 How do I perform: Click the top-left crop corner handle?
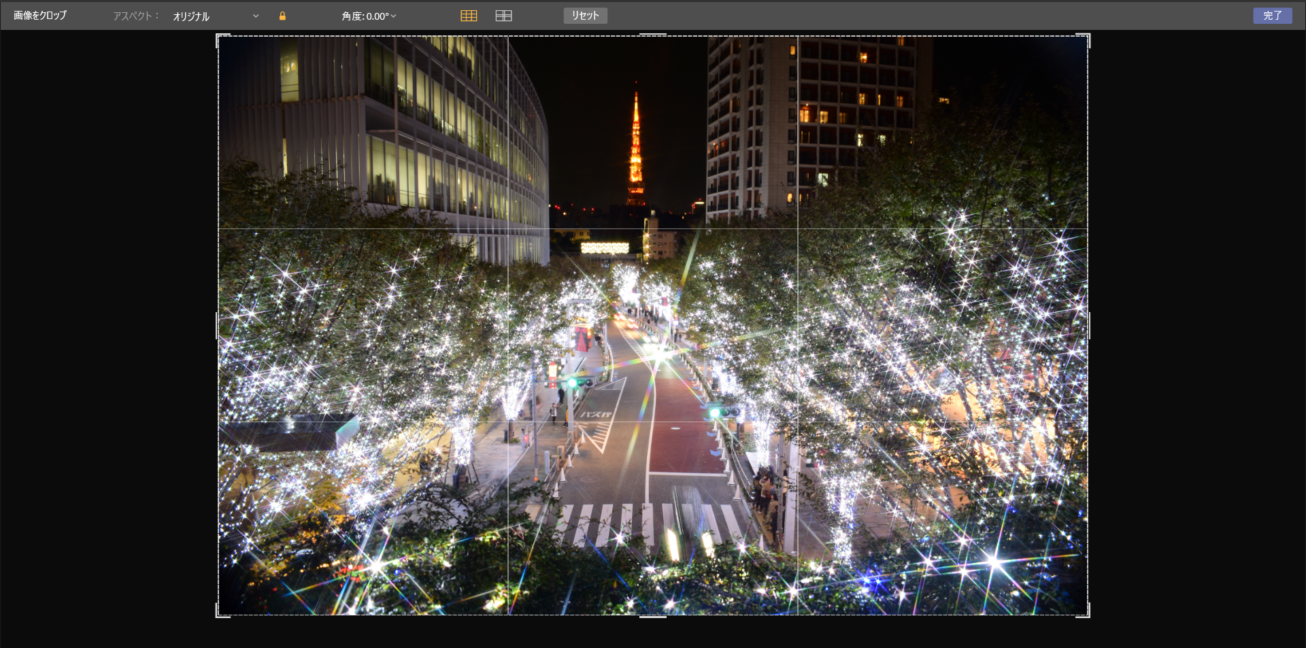tap(218, 36)
